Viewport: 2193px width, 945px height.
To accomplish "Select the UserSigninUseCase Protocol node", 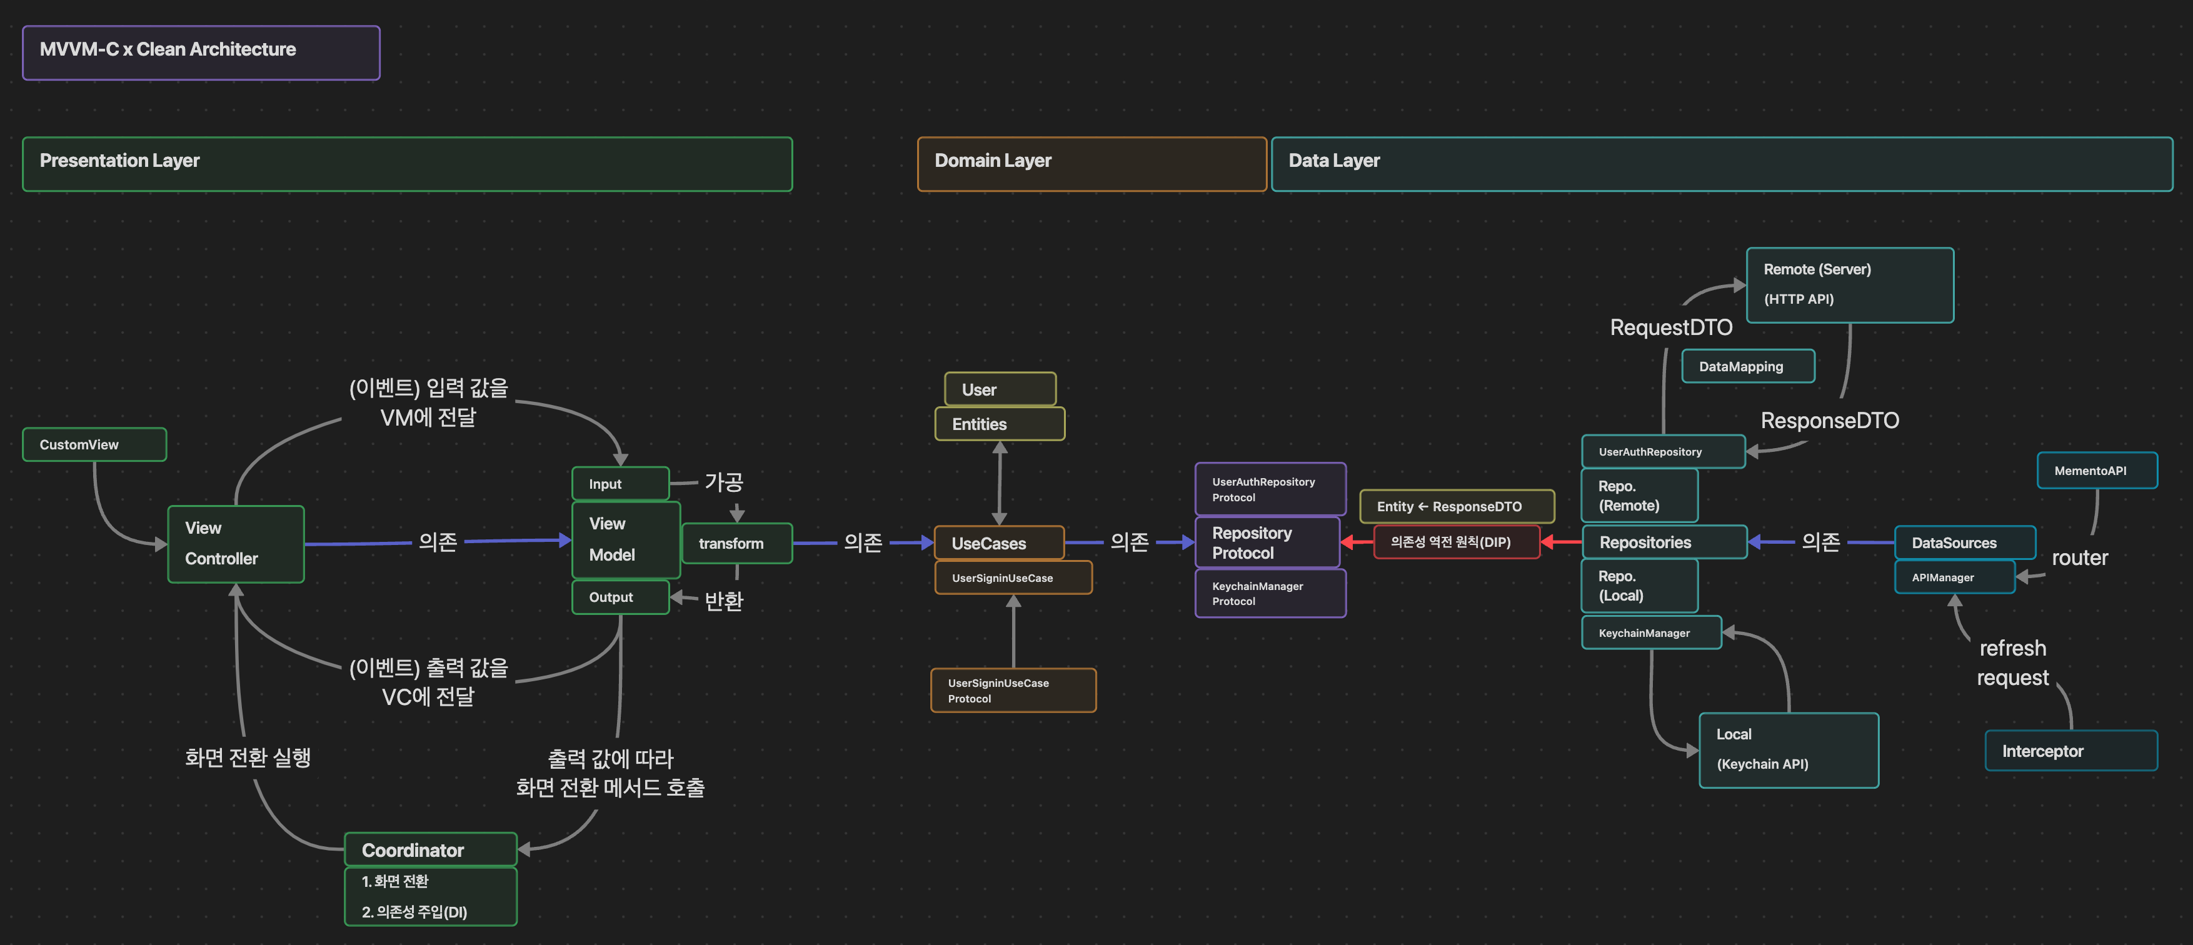I will [x=1013, y=691].
